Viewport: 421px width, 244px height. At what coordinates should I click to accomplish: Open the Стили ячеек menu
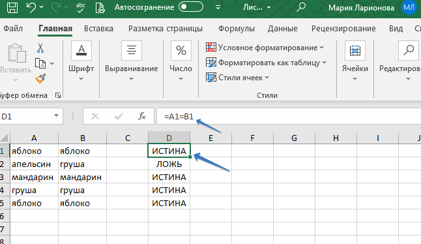(x=238, y=78)
